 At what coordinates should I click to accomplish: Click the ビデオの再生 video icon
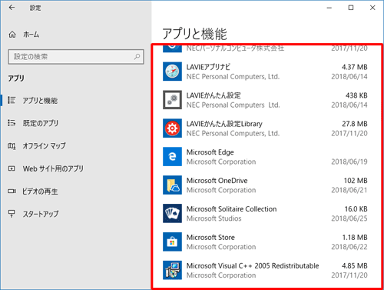coord(12,191)
